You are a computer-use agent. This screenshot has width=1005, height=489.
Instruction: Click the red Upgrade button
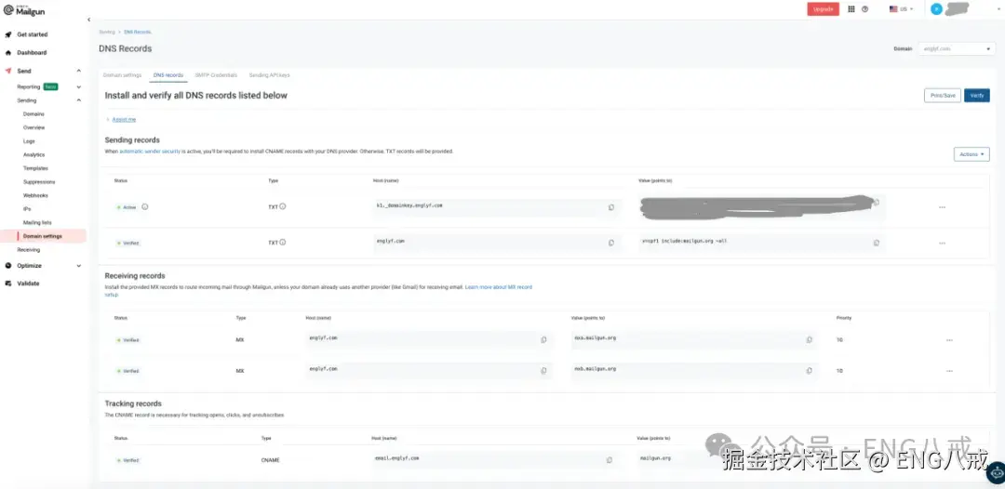(x=823, y=9)
